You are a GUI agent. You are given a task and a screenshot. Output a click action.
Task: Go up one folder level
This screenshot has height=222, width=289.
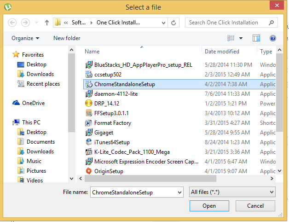pyautogui.click(x=47, y=23)
